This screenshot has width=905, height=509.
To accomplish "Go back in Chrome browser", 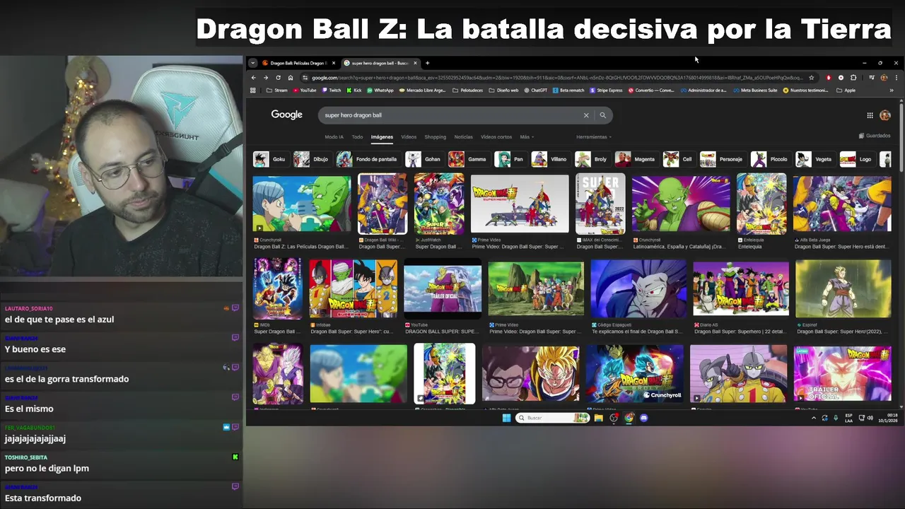I will (254, 78).
